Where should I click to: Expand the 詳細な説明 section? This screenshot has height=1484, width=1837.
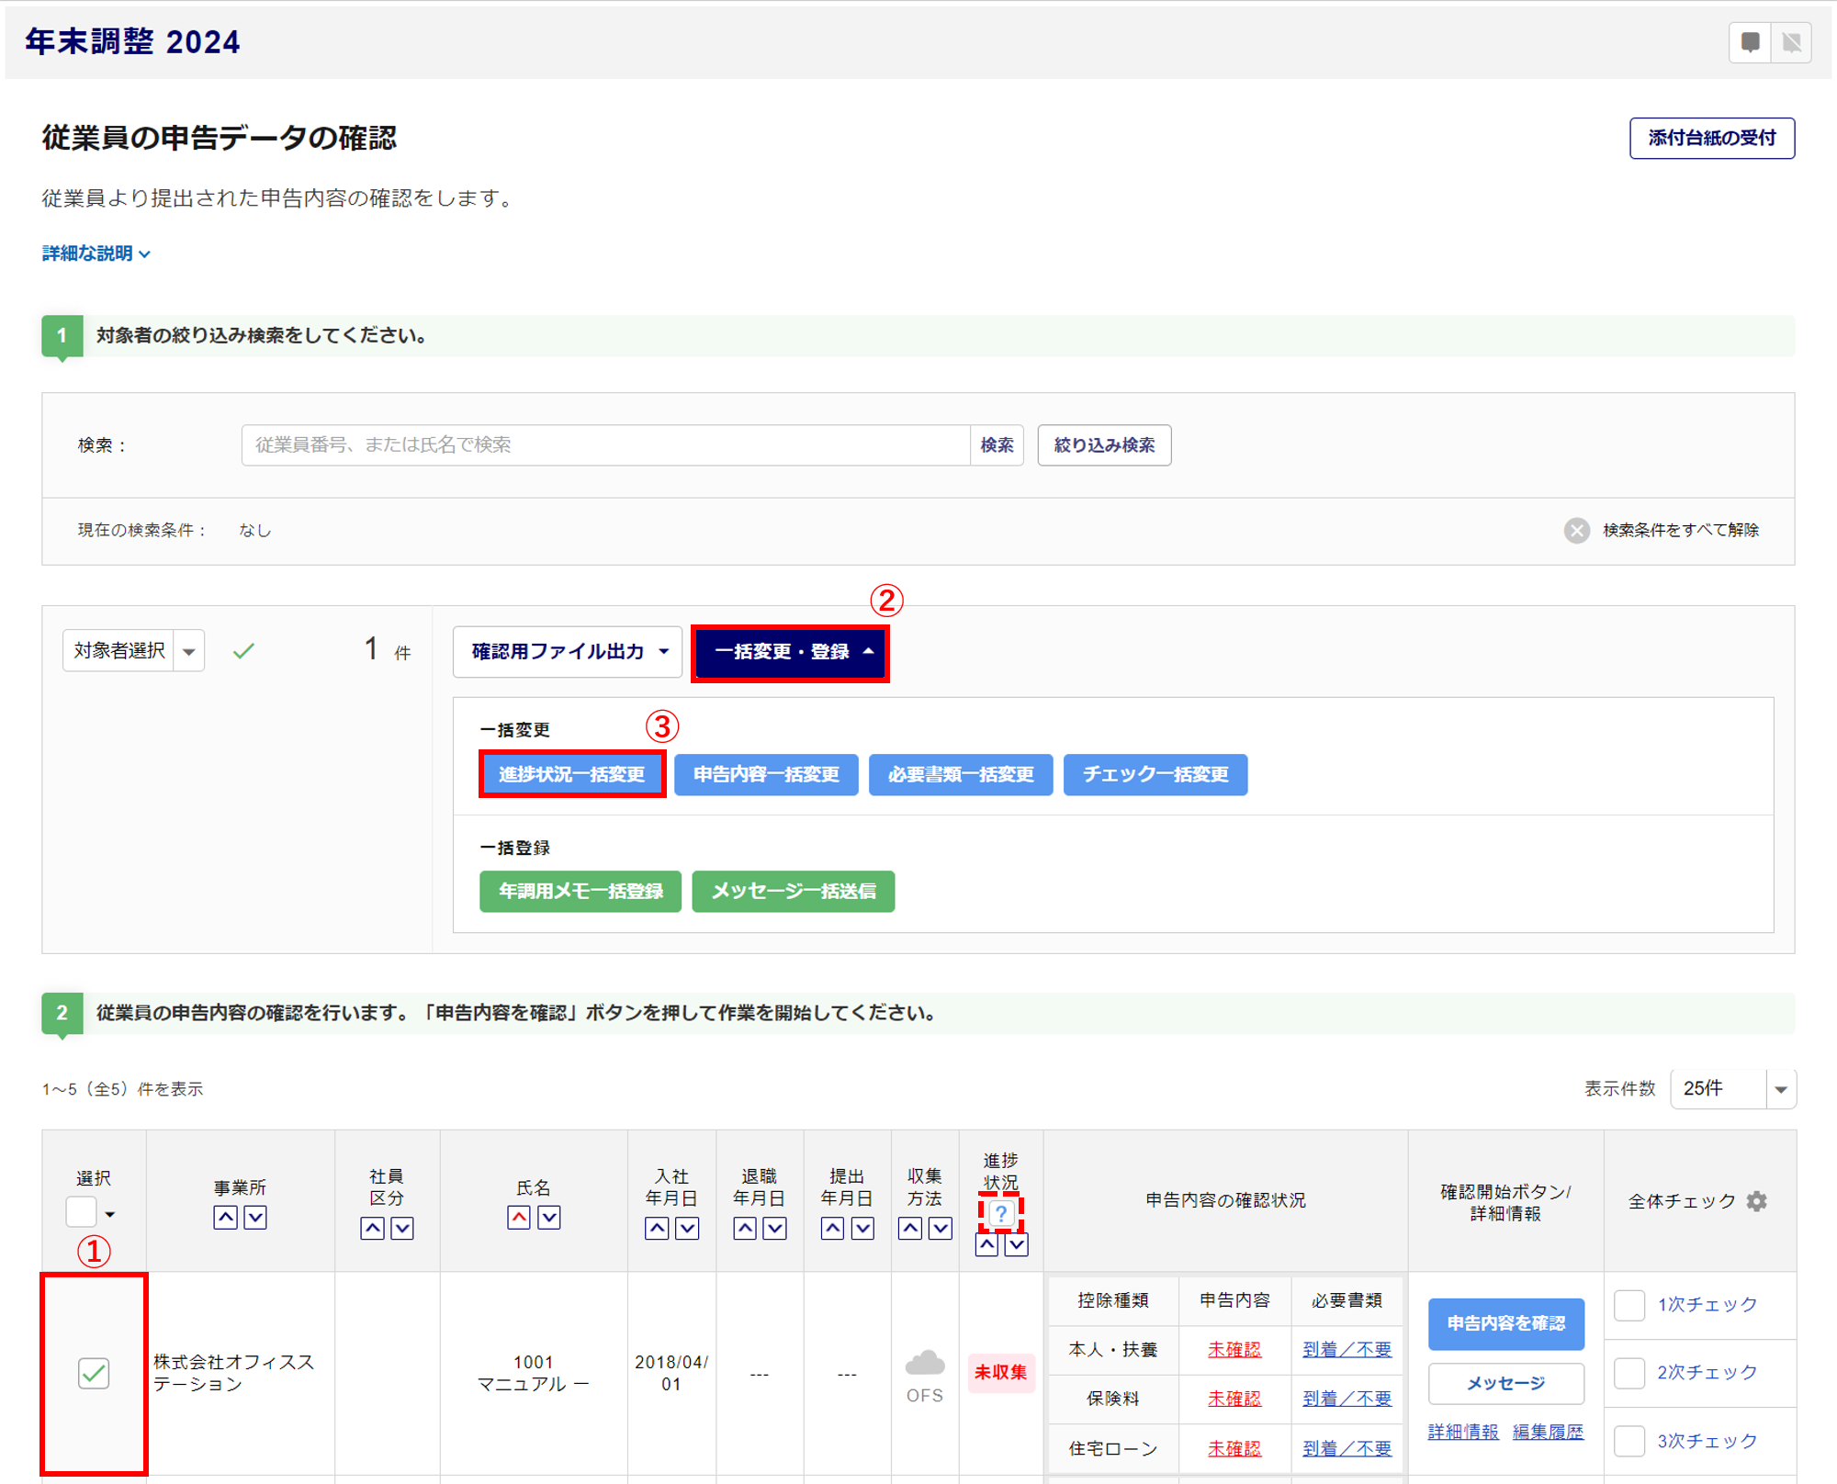96,253
